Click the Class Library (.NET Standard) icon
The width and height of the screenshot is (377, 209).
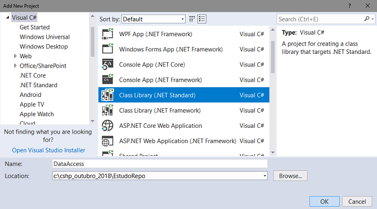(x=108, y=95)
